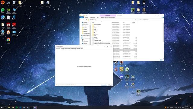Switch to the Profiles tab in DS4Windows
The height and width of the screenshot is (109, 193).
(62, 48)
